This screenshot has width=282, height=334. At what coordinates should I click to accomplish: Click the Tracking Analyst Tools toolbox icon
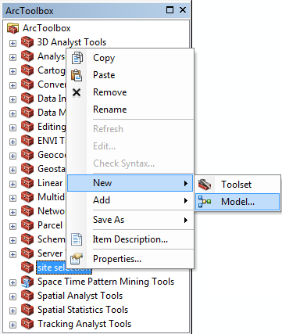(x=27, y=324)
